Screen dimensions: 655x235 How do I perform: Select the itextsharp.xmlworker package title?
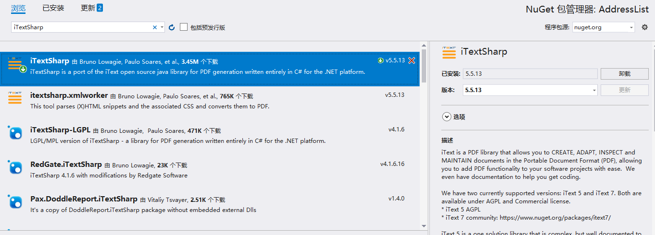point(69,95)
